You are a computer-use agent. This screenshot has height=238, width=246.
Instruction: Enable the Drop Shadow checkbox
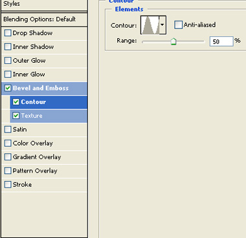click(x=8, y=33)
